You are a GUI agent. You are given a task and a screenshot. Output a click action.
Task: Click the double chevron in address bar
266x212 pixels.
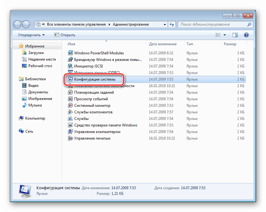click(x=43, y=24)
